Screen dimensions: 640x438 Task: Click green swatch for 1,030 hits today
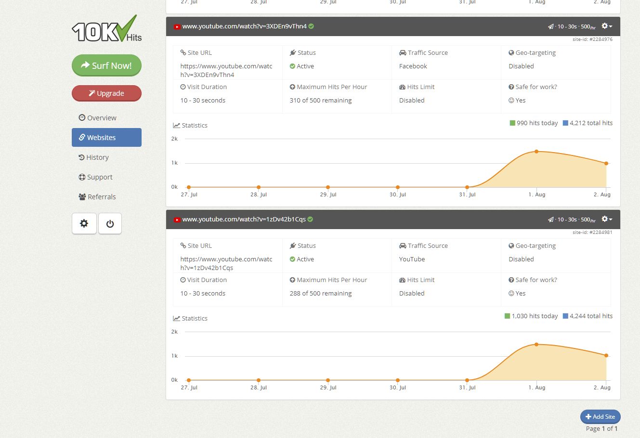point(507,316)
